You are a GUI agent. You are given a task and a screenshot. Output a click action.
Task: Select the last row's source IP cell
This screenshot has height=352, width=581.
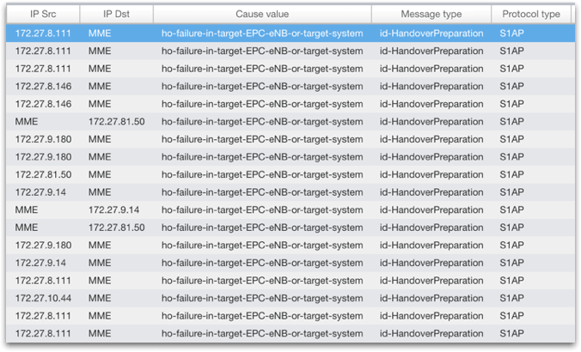coord(42,333)
